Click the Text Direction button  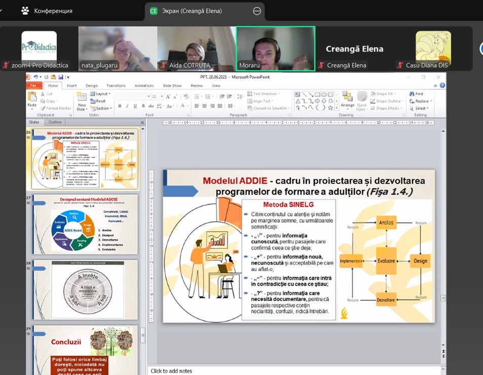coord(264,94)
